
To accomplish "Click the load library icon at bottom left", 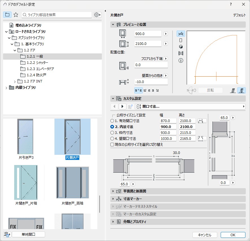I will (7, 234).
